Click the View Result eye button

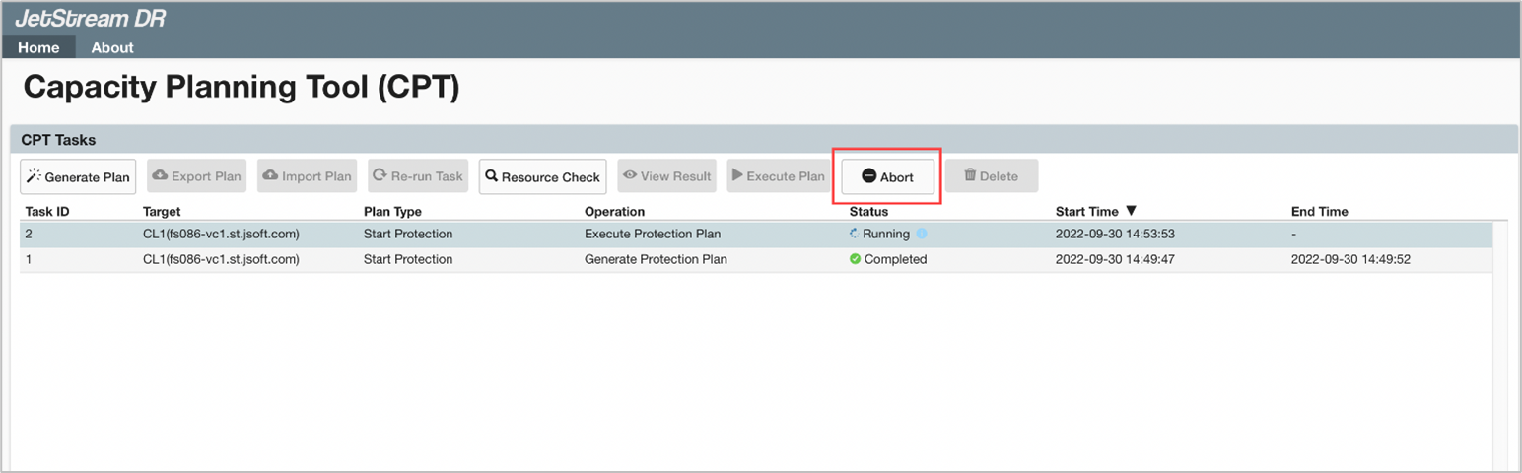tap(665, 177)
